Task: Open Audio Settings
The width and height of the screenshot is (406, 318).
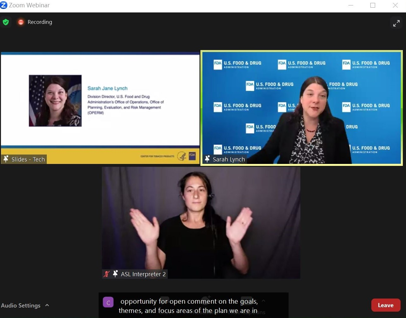Action: tap(21, 305)
